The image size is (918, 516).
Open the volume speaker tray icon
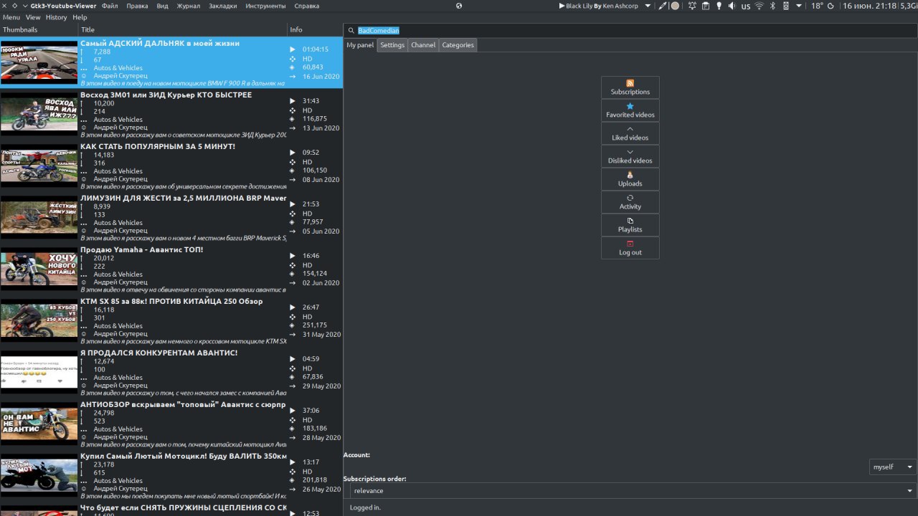[732, 6]
